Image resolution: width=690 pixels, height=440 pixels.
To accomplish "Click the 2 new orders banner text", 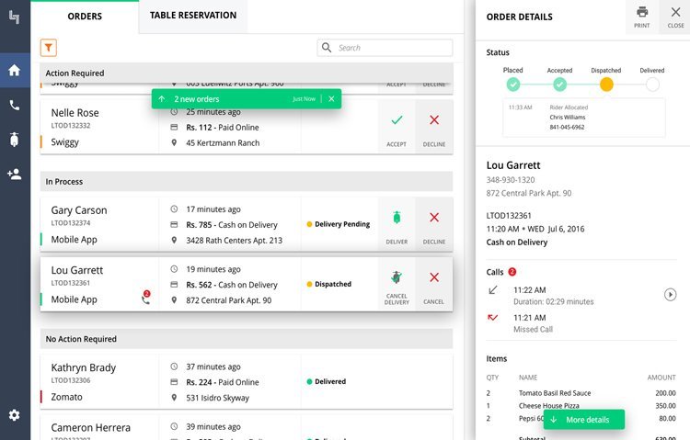I will 196,99.
